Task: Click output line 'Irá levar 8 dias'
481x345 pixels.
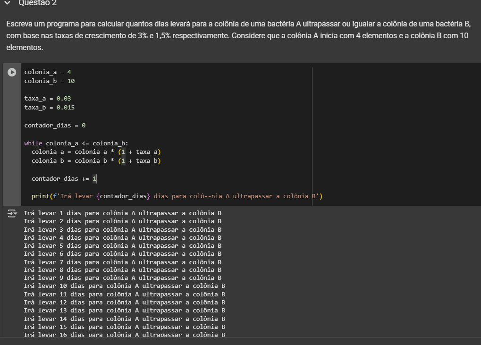Action: (x=122, y=270)
